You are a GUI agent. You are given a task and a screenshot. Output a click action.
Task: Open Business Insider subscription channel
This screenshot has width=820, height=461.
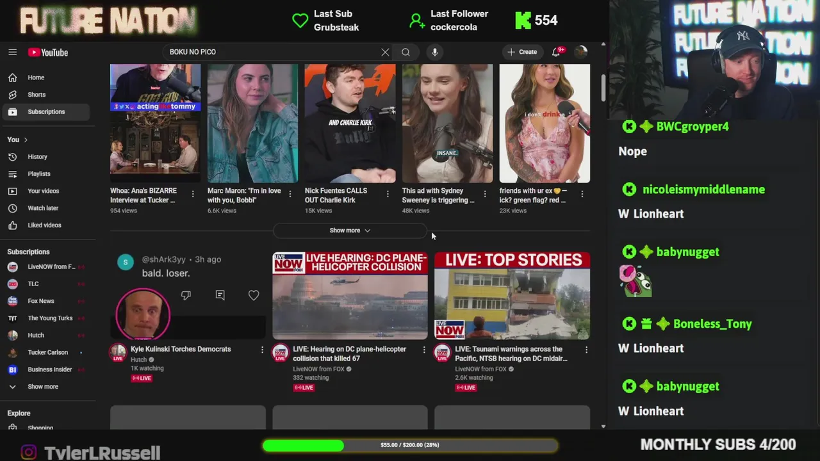(x=46, y=369)
